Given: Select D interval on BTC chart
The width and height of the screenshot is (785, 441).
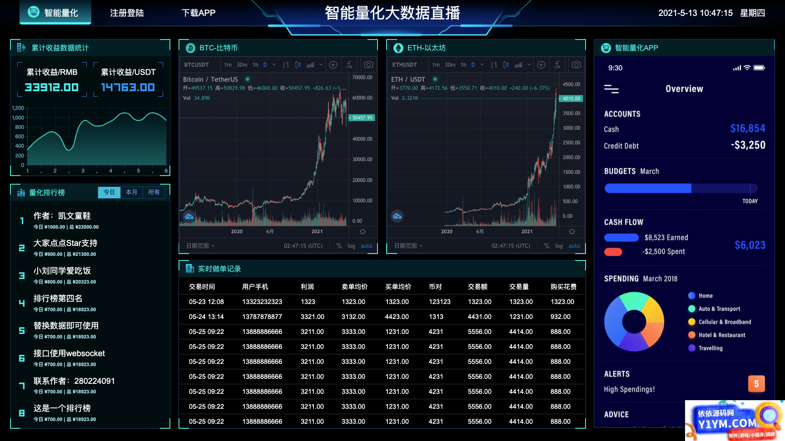Looking at the screenshot, I should point(265,65).
